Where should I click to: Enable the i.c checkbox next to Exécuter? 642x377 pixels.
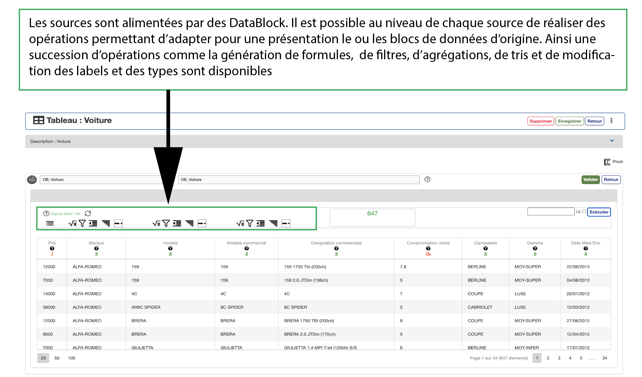(x=584, y=212)
